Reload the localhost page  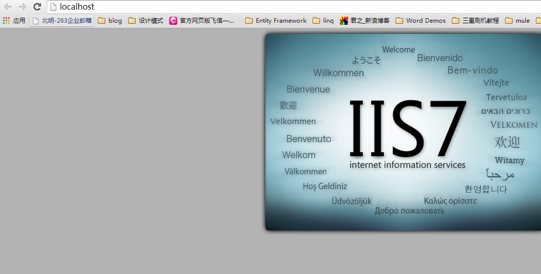(x=37, y=7)
